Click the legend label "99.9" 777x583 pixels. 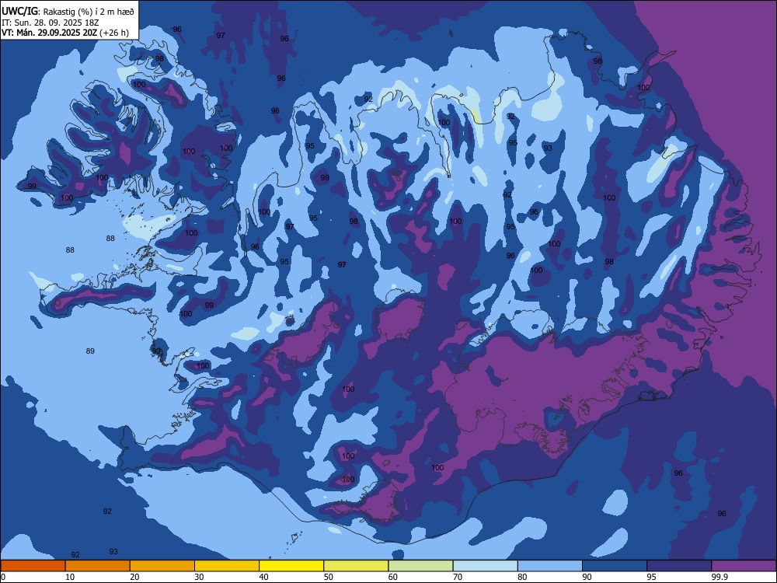tap(719, 577)
